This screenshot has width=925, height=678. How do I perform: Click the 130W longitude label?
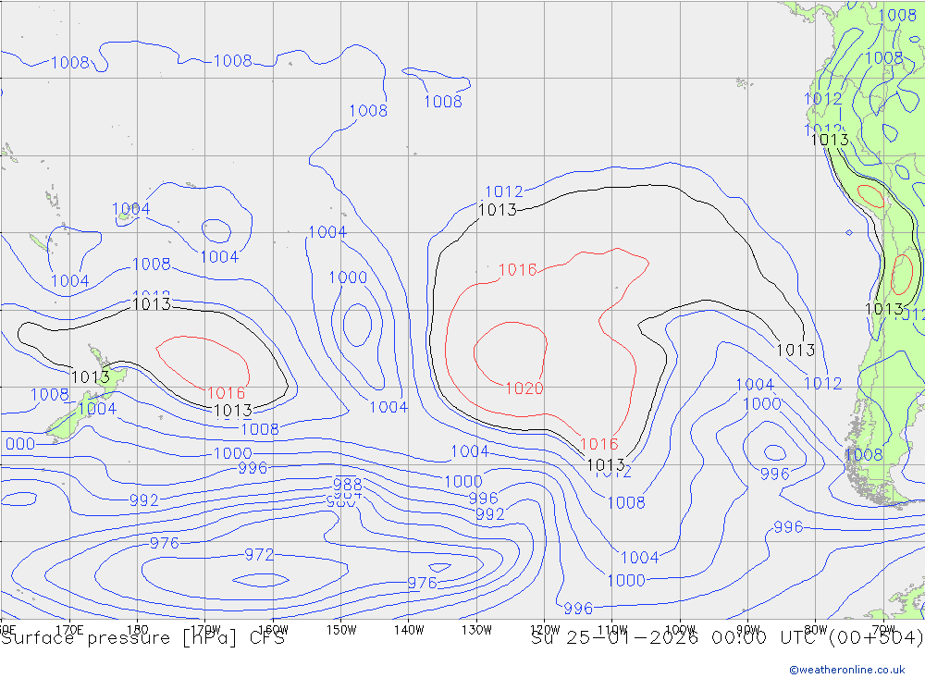tap(476, 630)
